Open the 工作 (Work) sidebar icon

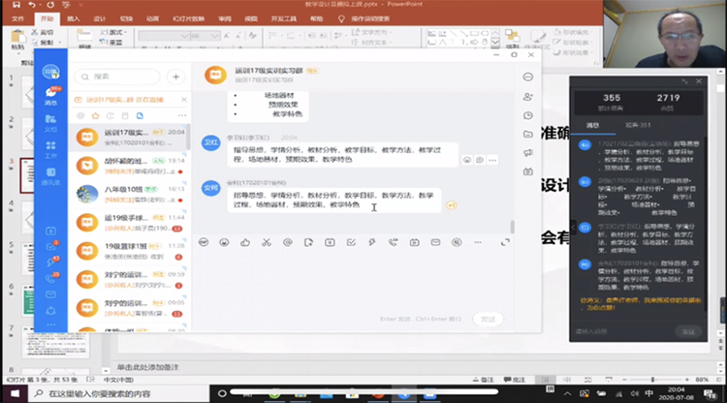click(50, 150)
